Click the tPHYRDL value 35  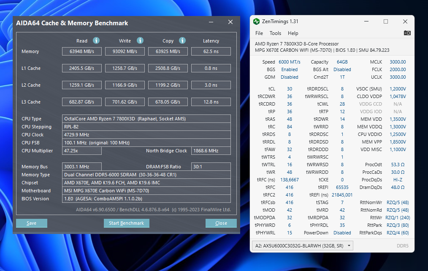click(x=342, y=225)
